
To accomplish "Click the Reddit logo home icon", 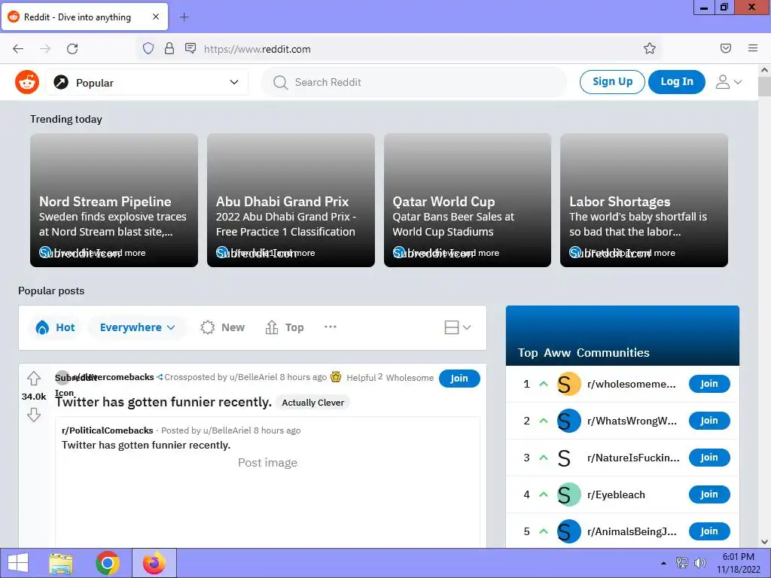I will click(x=26, y=82).
